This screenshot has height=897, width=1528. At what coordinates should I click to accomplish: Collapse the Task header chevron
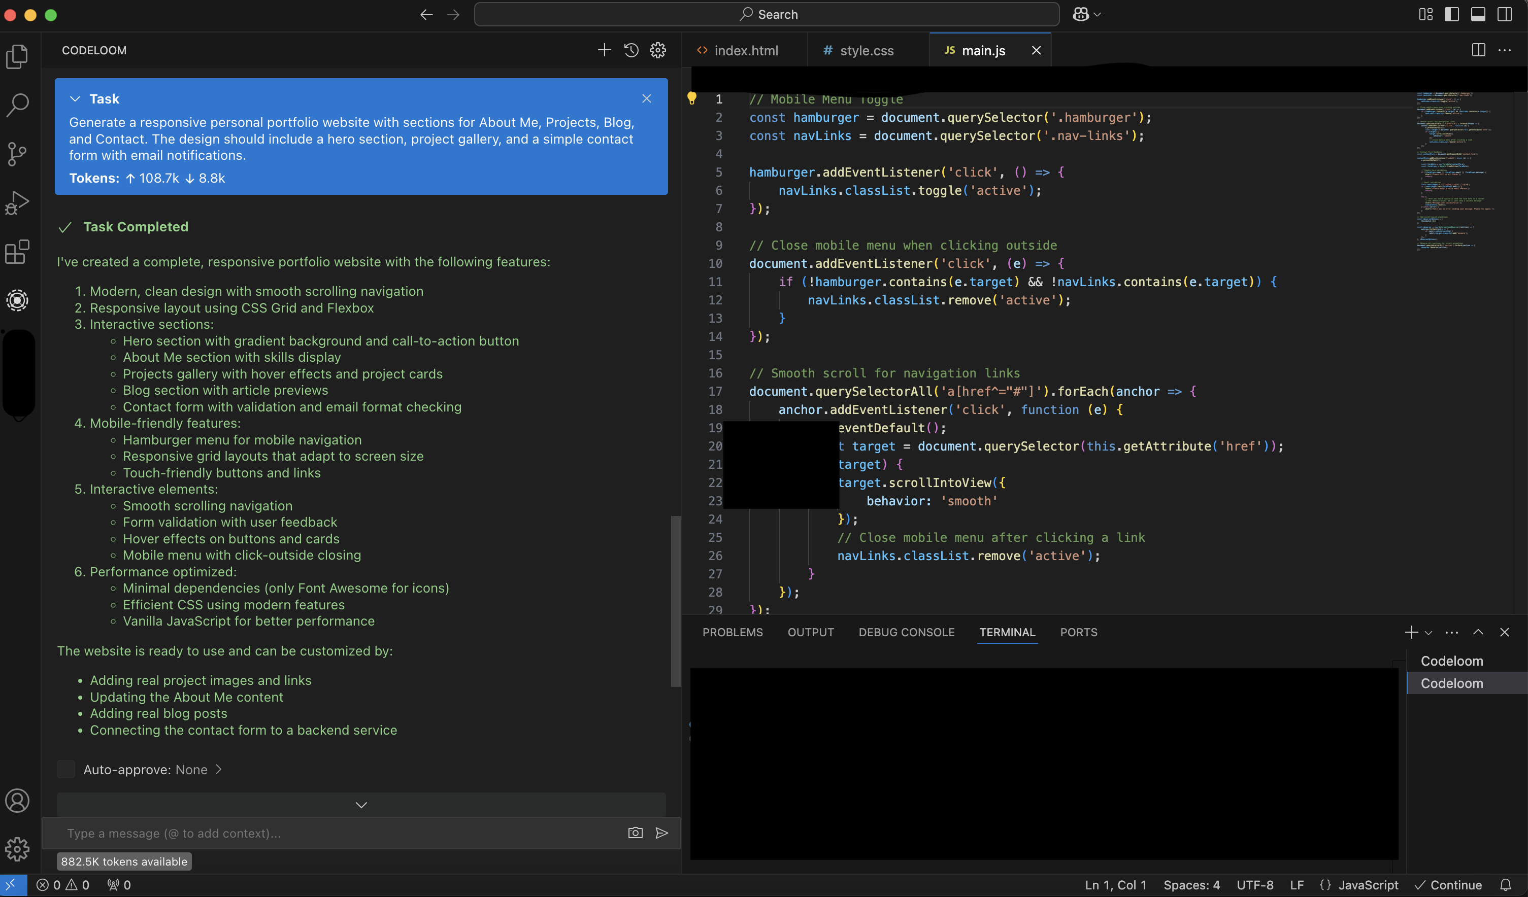pyautogui.click(x=75, y=99)
